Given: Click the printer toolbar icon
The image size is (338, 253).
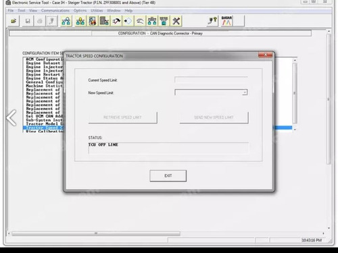Looking at the screenshot, I should click(x=40, y=21).
